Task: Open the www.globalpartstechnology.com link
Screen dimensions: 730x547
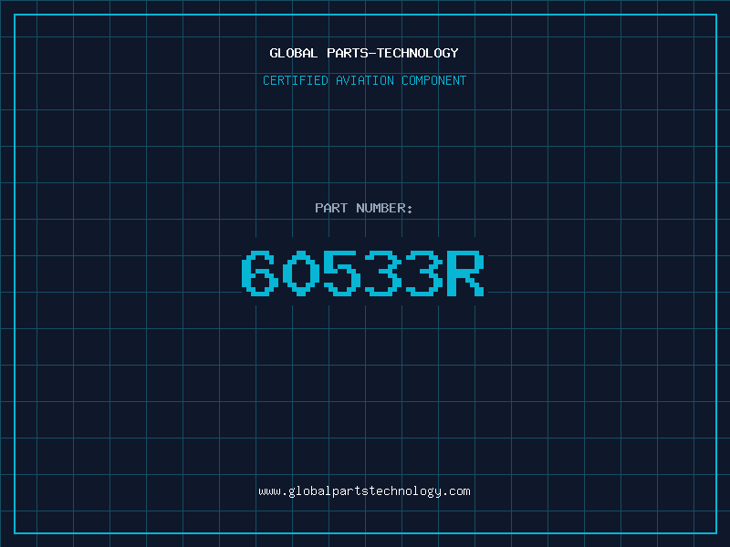Action: tap(364, 491)
